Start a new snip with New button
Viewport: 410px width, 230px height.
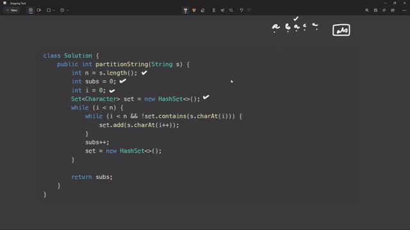[x=12, y=10]
